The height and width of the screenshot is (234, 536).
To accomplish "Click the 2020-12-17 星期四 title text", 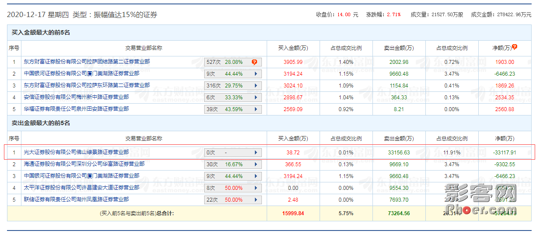I will point(38,14).
